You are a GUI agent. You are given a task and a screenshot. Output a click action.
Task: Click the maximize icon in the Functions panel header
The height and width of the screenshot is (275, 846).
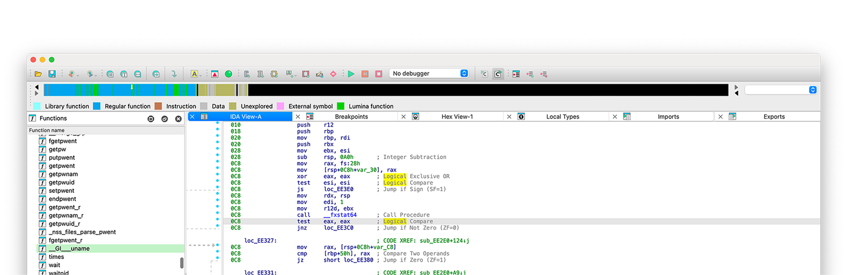coord(151,119)
